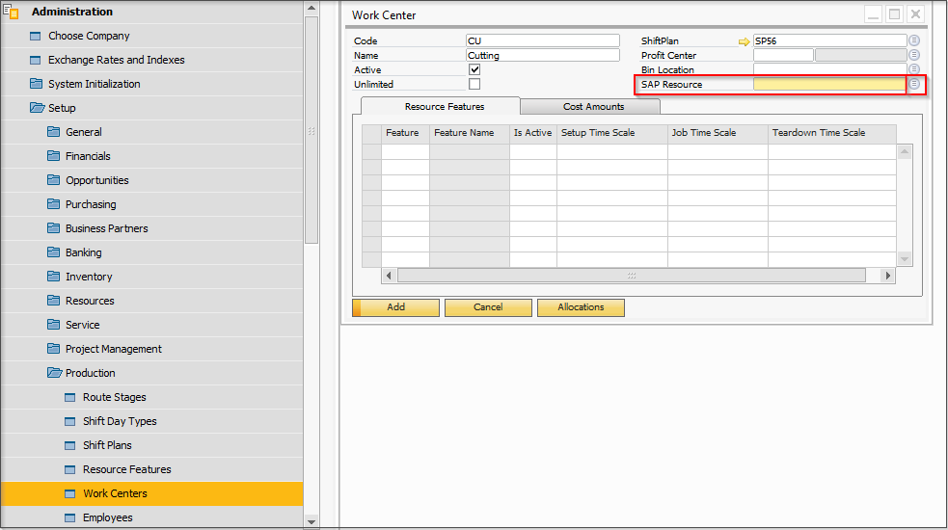Collapse the Setup folder
Viewport: 948px width, 530px height.
pos(37,108)
